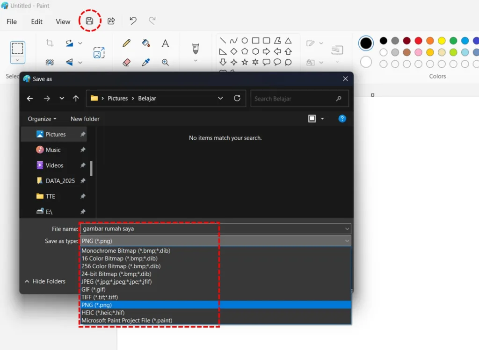Viewport: 479px width, 350px height.
Task: Select the Pencil tool
Action: [x=126, y=43]
